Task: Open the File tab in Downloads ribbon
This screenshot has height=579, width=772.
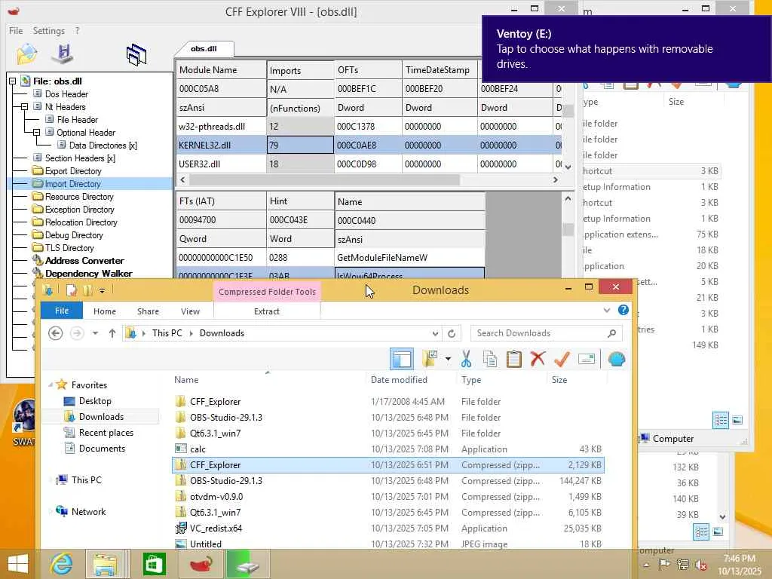Action: [x=62, y=311]
